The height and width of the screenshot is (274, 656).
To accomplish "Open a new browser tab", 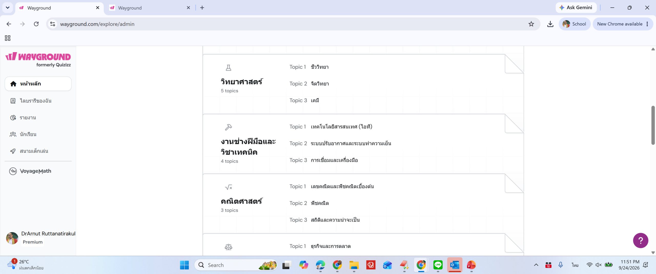I will (x=202, y=8).
